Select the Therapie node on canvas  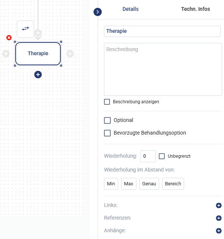click(x=38, y=54)
